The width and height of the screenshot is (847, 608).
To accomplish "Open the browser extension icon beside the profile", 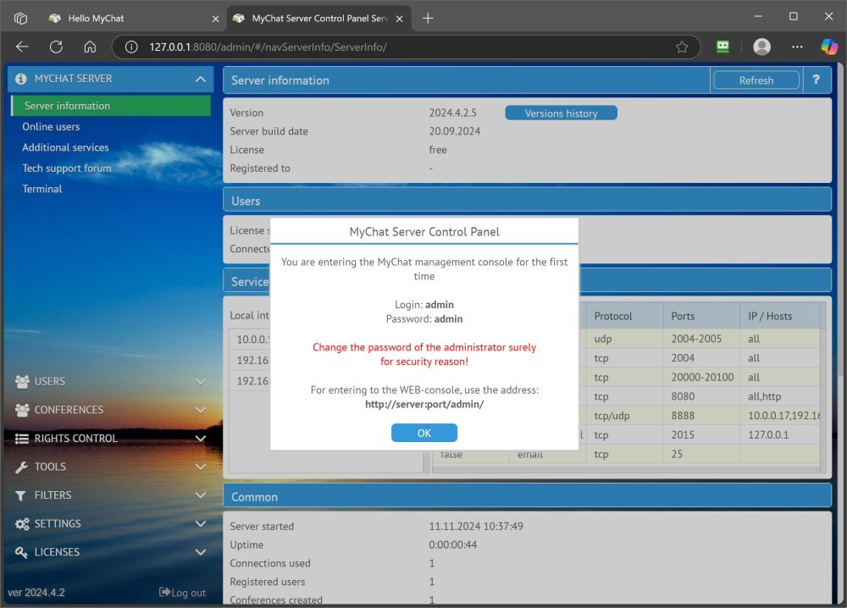I will [x=722, y=47].
